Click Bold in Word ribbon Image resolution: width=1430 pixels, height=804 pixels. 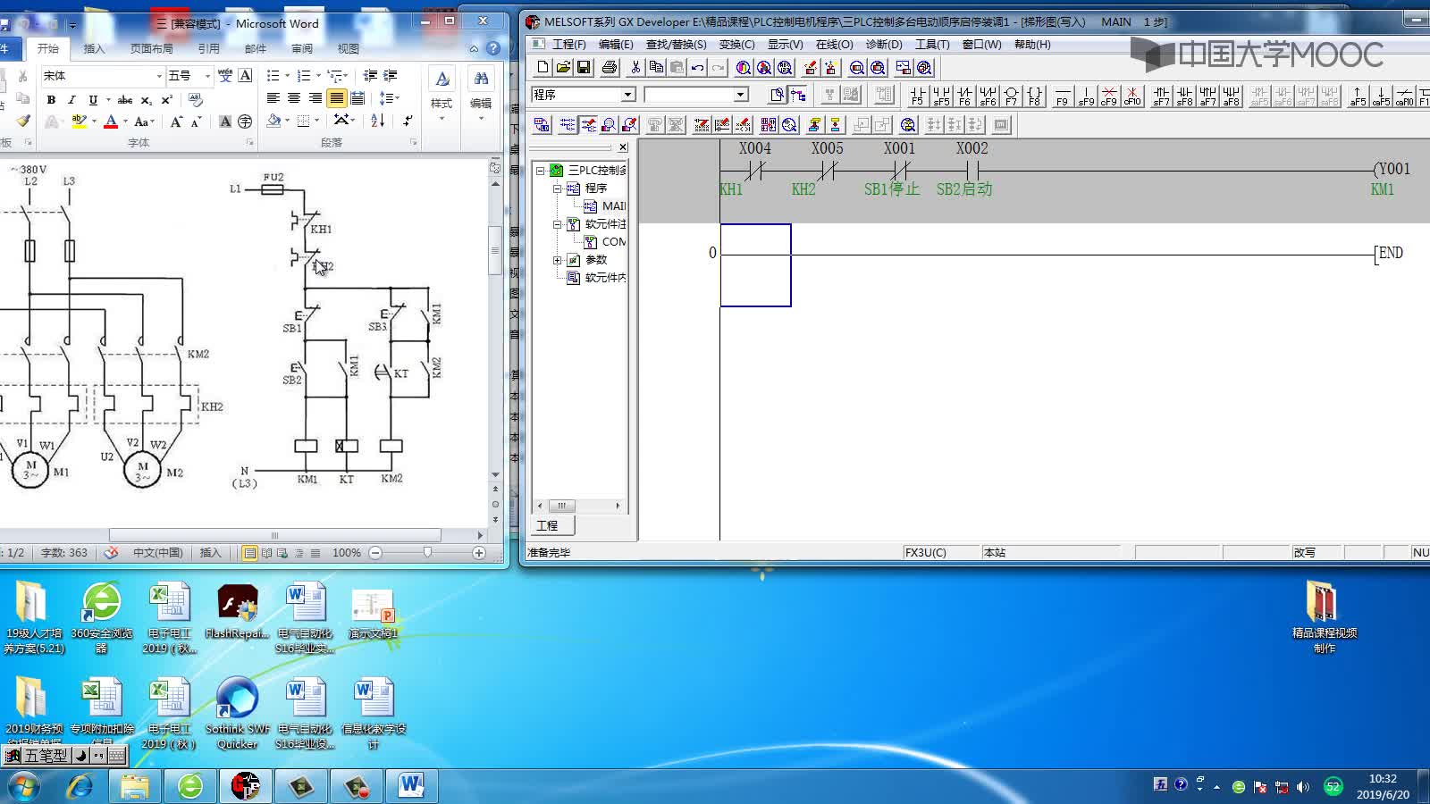coord(51,99)
